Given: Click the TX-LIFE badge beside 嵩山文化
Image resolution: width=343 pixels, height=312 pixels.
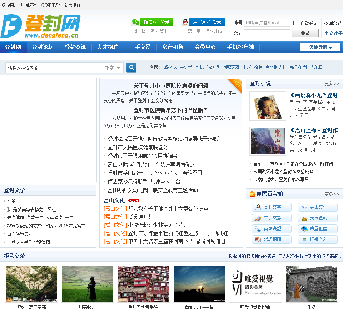Looking at the screenshot, I should click(x=134, y=200).
